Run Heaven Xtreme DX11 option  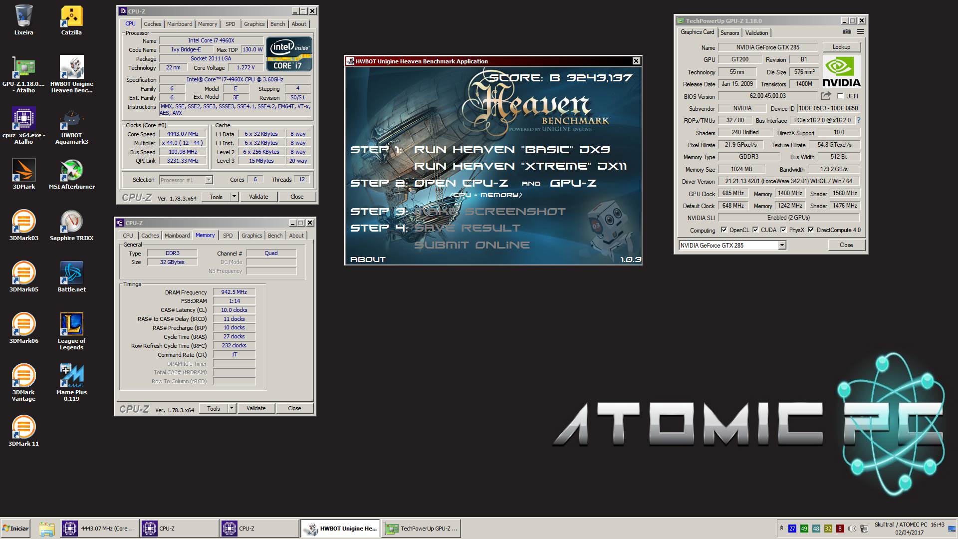tap(520, 166)
